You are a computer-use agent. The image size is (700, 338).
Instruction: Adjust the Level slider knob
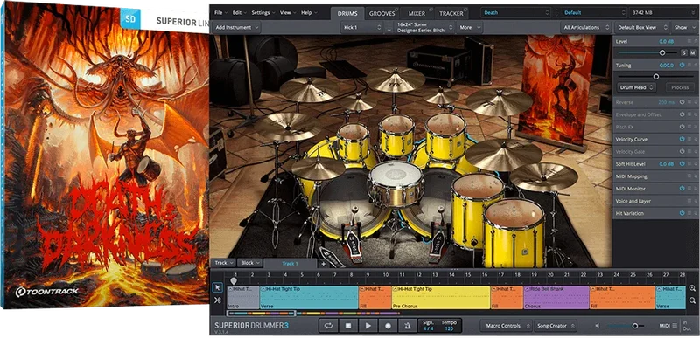click(x=662, y=52)
